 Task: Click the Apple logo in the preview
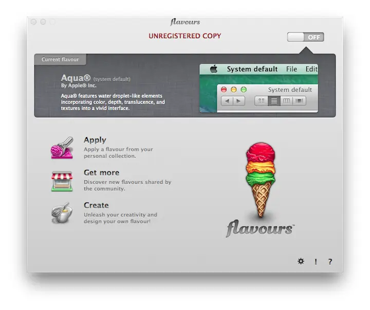click(x=214, y=69)
